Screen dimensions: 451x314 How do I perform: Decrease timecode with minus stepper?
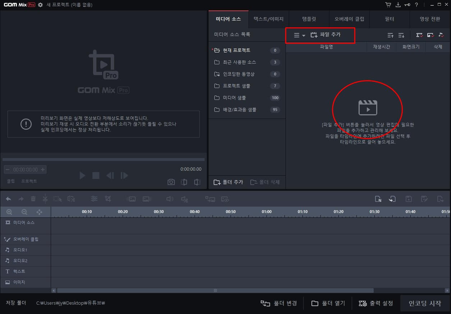tap(8, 170)
